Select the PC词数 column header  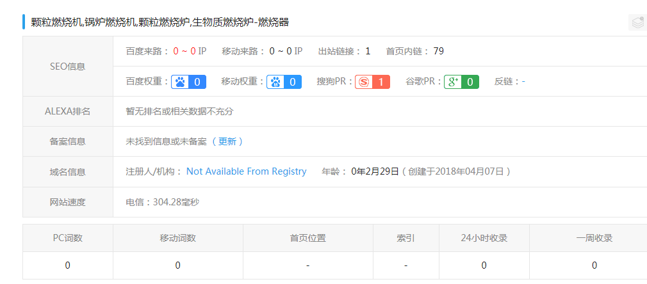(67, 238)
